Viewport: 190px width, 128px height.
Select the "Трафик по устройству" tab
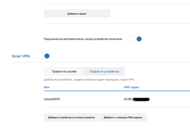click(x=104, y=71)
